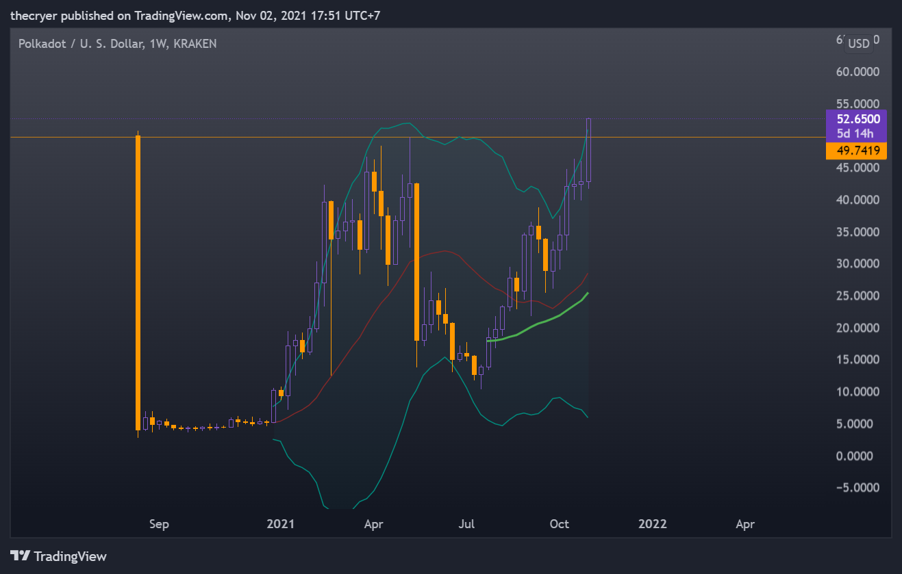
Task: Click the Sep label on time axis
Action: 159,525
